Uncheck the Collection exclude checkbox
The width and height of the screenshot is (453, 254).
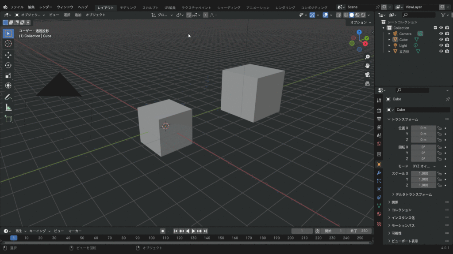tap(435, 28)
